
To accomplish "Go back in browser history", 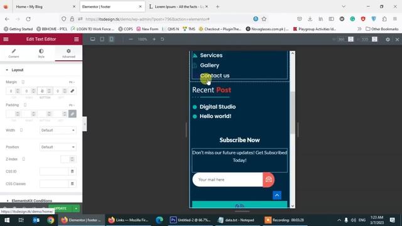I will [7, 19].
